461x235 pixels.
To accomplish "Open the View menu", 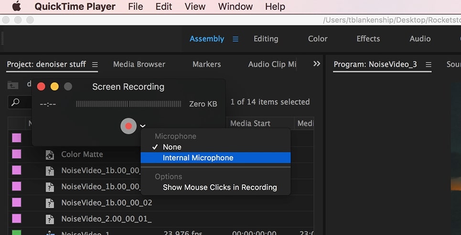I will (195, 7).
